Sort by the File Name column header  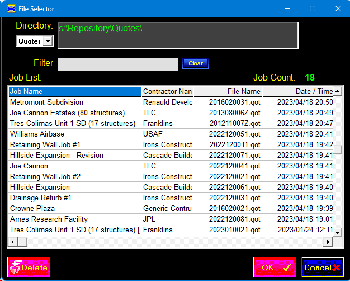pos(228,91)
